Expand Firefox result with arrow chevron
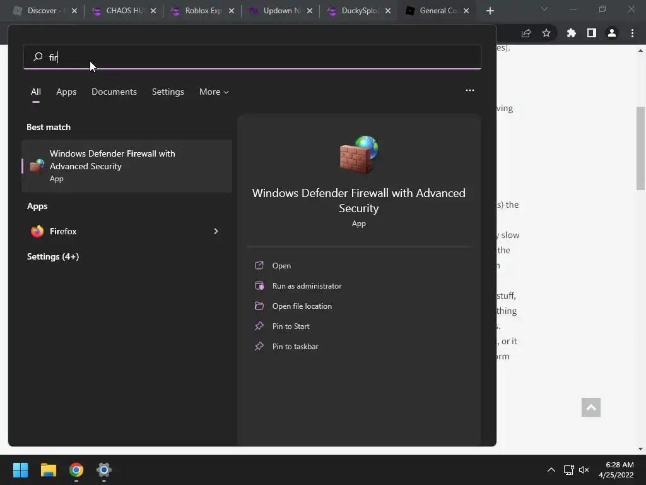Image resolution: width=646 pixels, height=485 pixels. (216, 231)
